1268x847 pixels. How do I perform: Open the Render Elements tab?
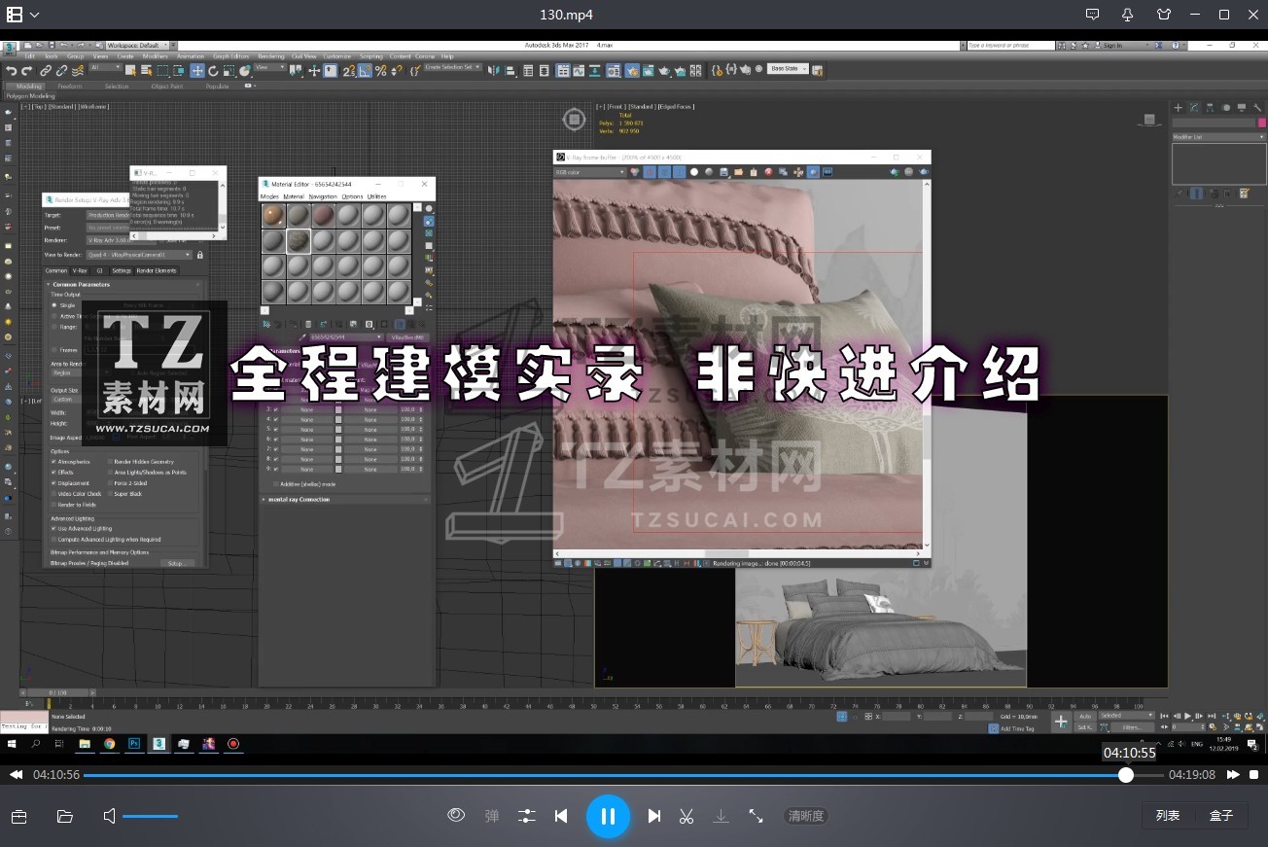(x=157, y=270)
